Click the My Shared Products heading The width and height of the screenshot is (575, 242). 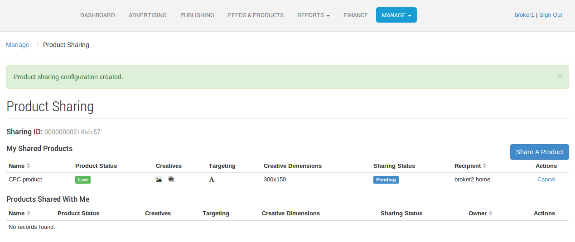39,148
